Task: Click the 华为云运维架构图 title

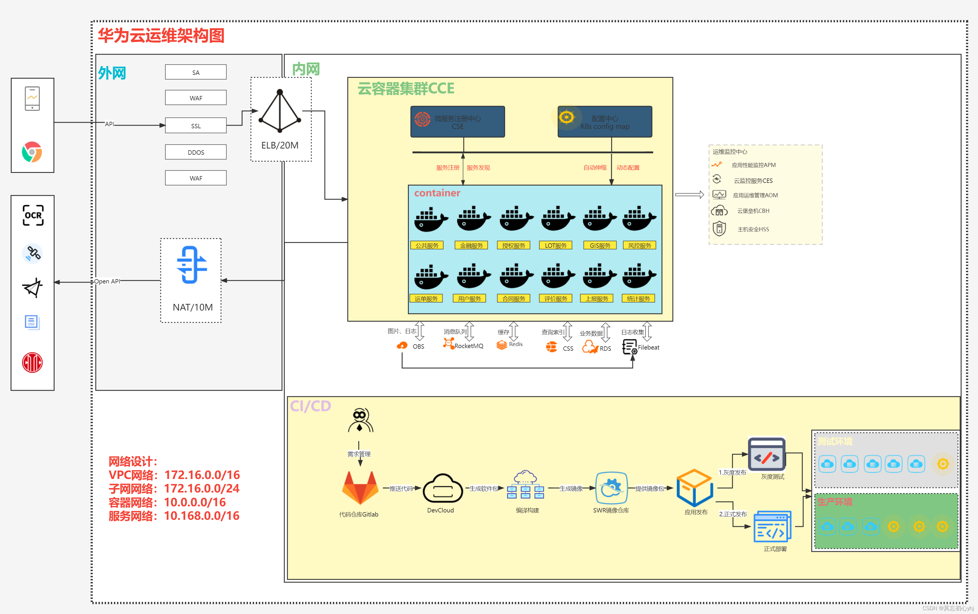Action: (161, 36)
